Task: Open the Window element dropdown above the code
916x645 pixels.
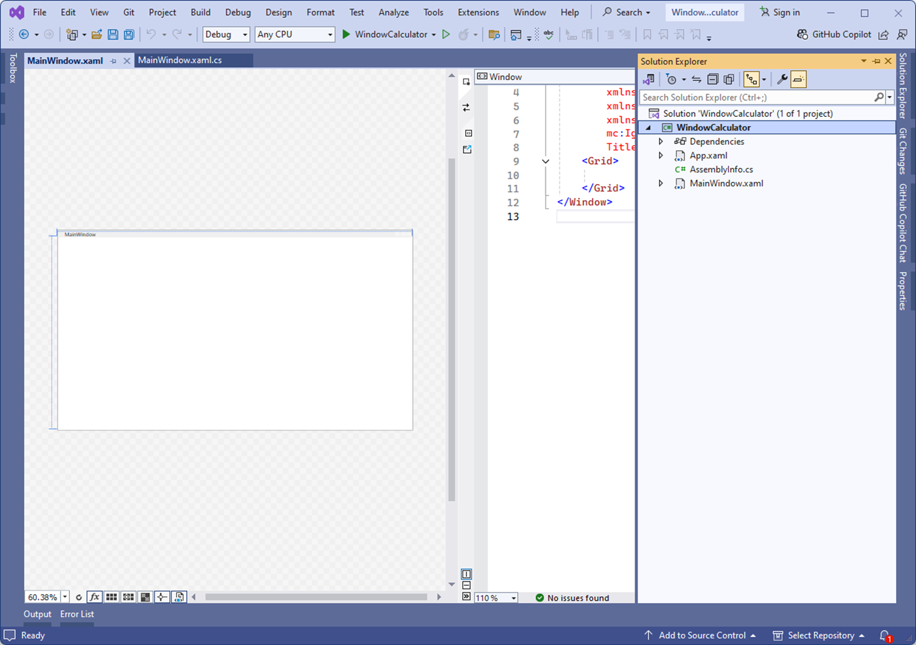Action: click(555, 77)
